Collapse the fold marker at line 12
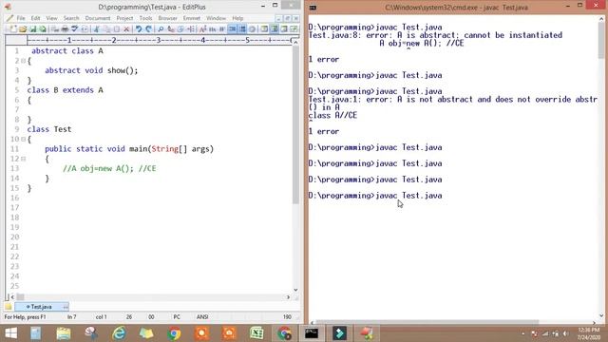608x342 pixels. pos(23,159)
